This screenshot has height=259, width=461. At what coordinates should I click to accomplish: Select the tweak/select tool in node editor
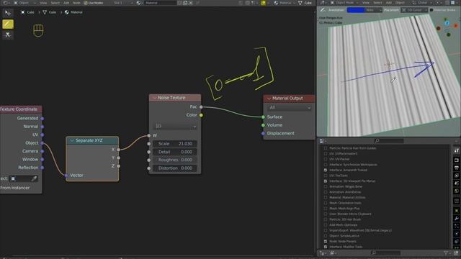[x=8, y=13]
